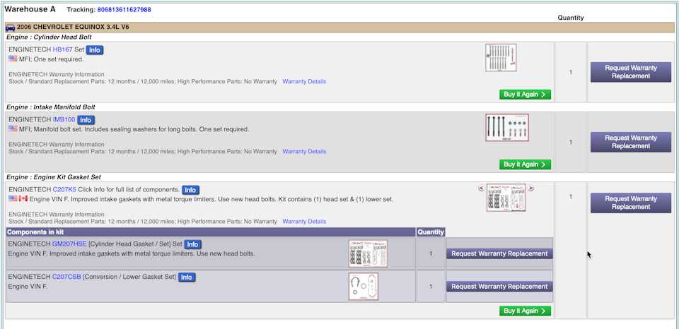
Task: Click the car icon beside 2006 Chevrolet Equinox
Action: click(x=10, y=27)
